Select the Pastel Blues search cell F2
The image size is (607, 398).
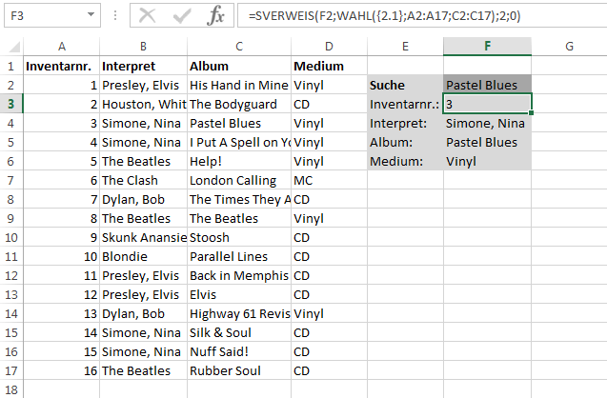tap(487, 85)
